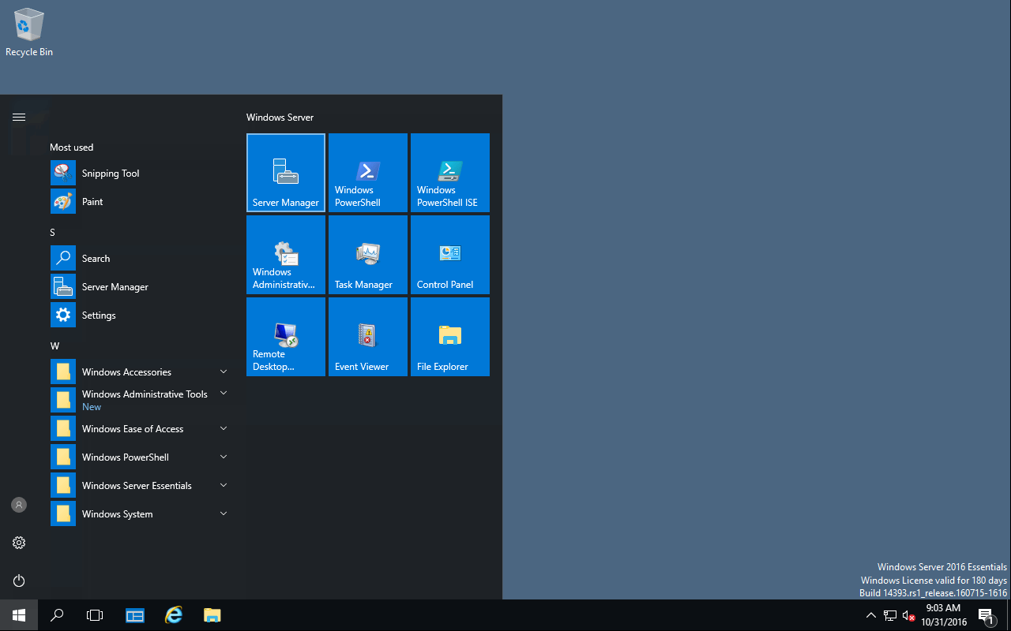
Task: Expand the Windows Ease of Access folder
Action: pyautogui.click(x=139, y=429)
